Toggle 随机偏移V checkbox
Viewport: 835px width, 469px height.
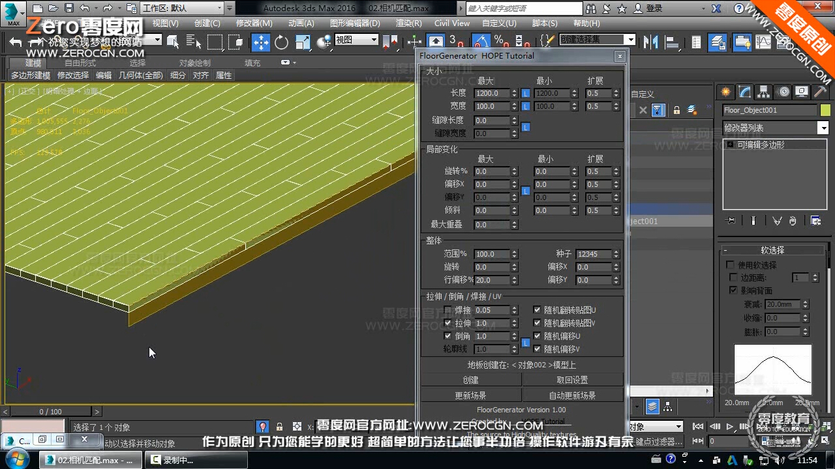pos(537,349)
